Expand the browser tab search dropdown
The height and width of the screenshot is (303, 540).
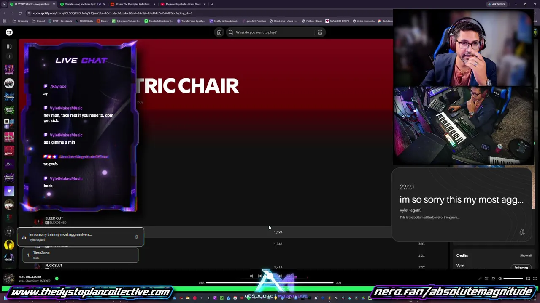pos(4,4)
